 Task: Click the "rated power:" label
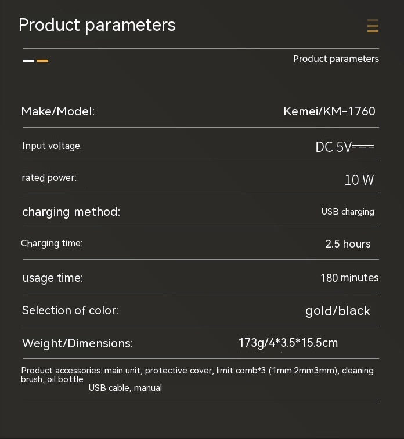[x=49, y=178]
